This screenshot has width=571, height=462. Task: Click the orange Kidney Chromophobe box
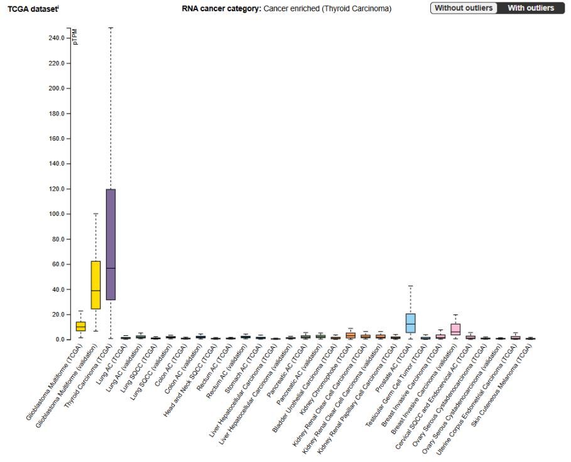tap(350, 335)
